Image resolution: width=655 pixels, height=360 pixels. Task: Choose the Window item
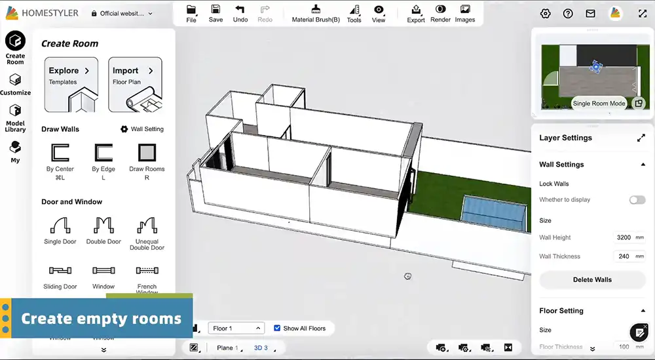pyautogui.click(x=103, y=277)
